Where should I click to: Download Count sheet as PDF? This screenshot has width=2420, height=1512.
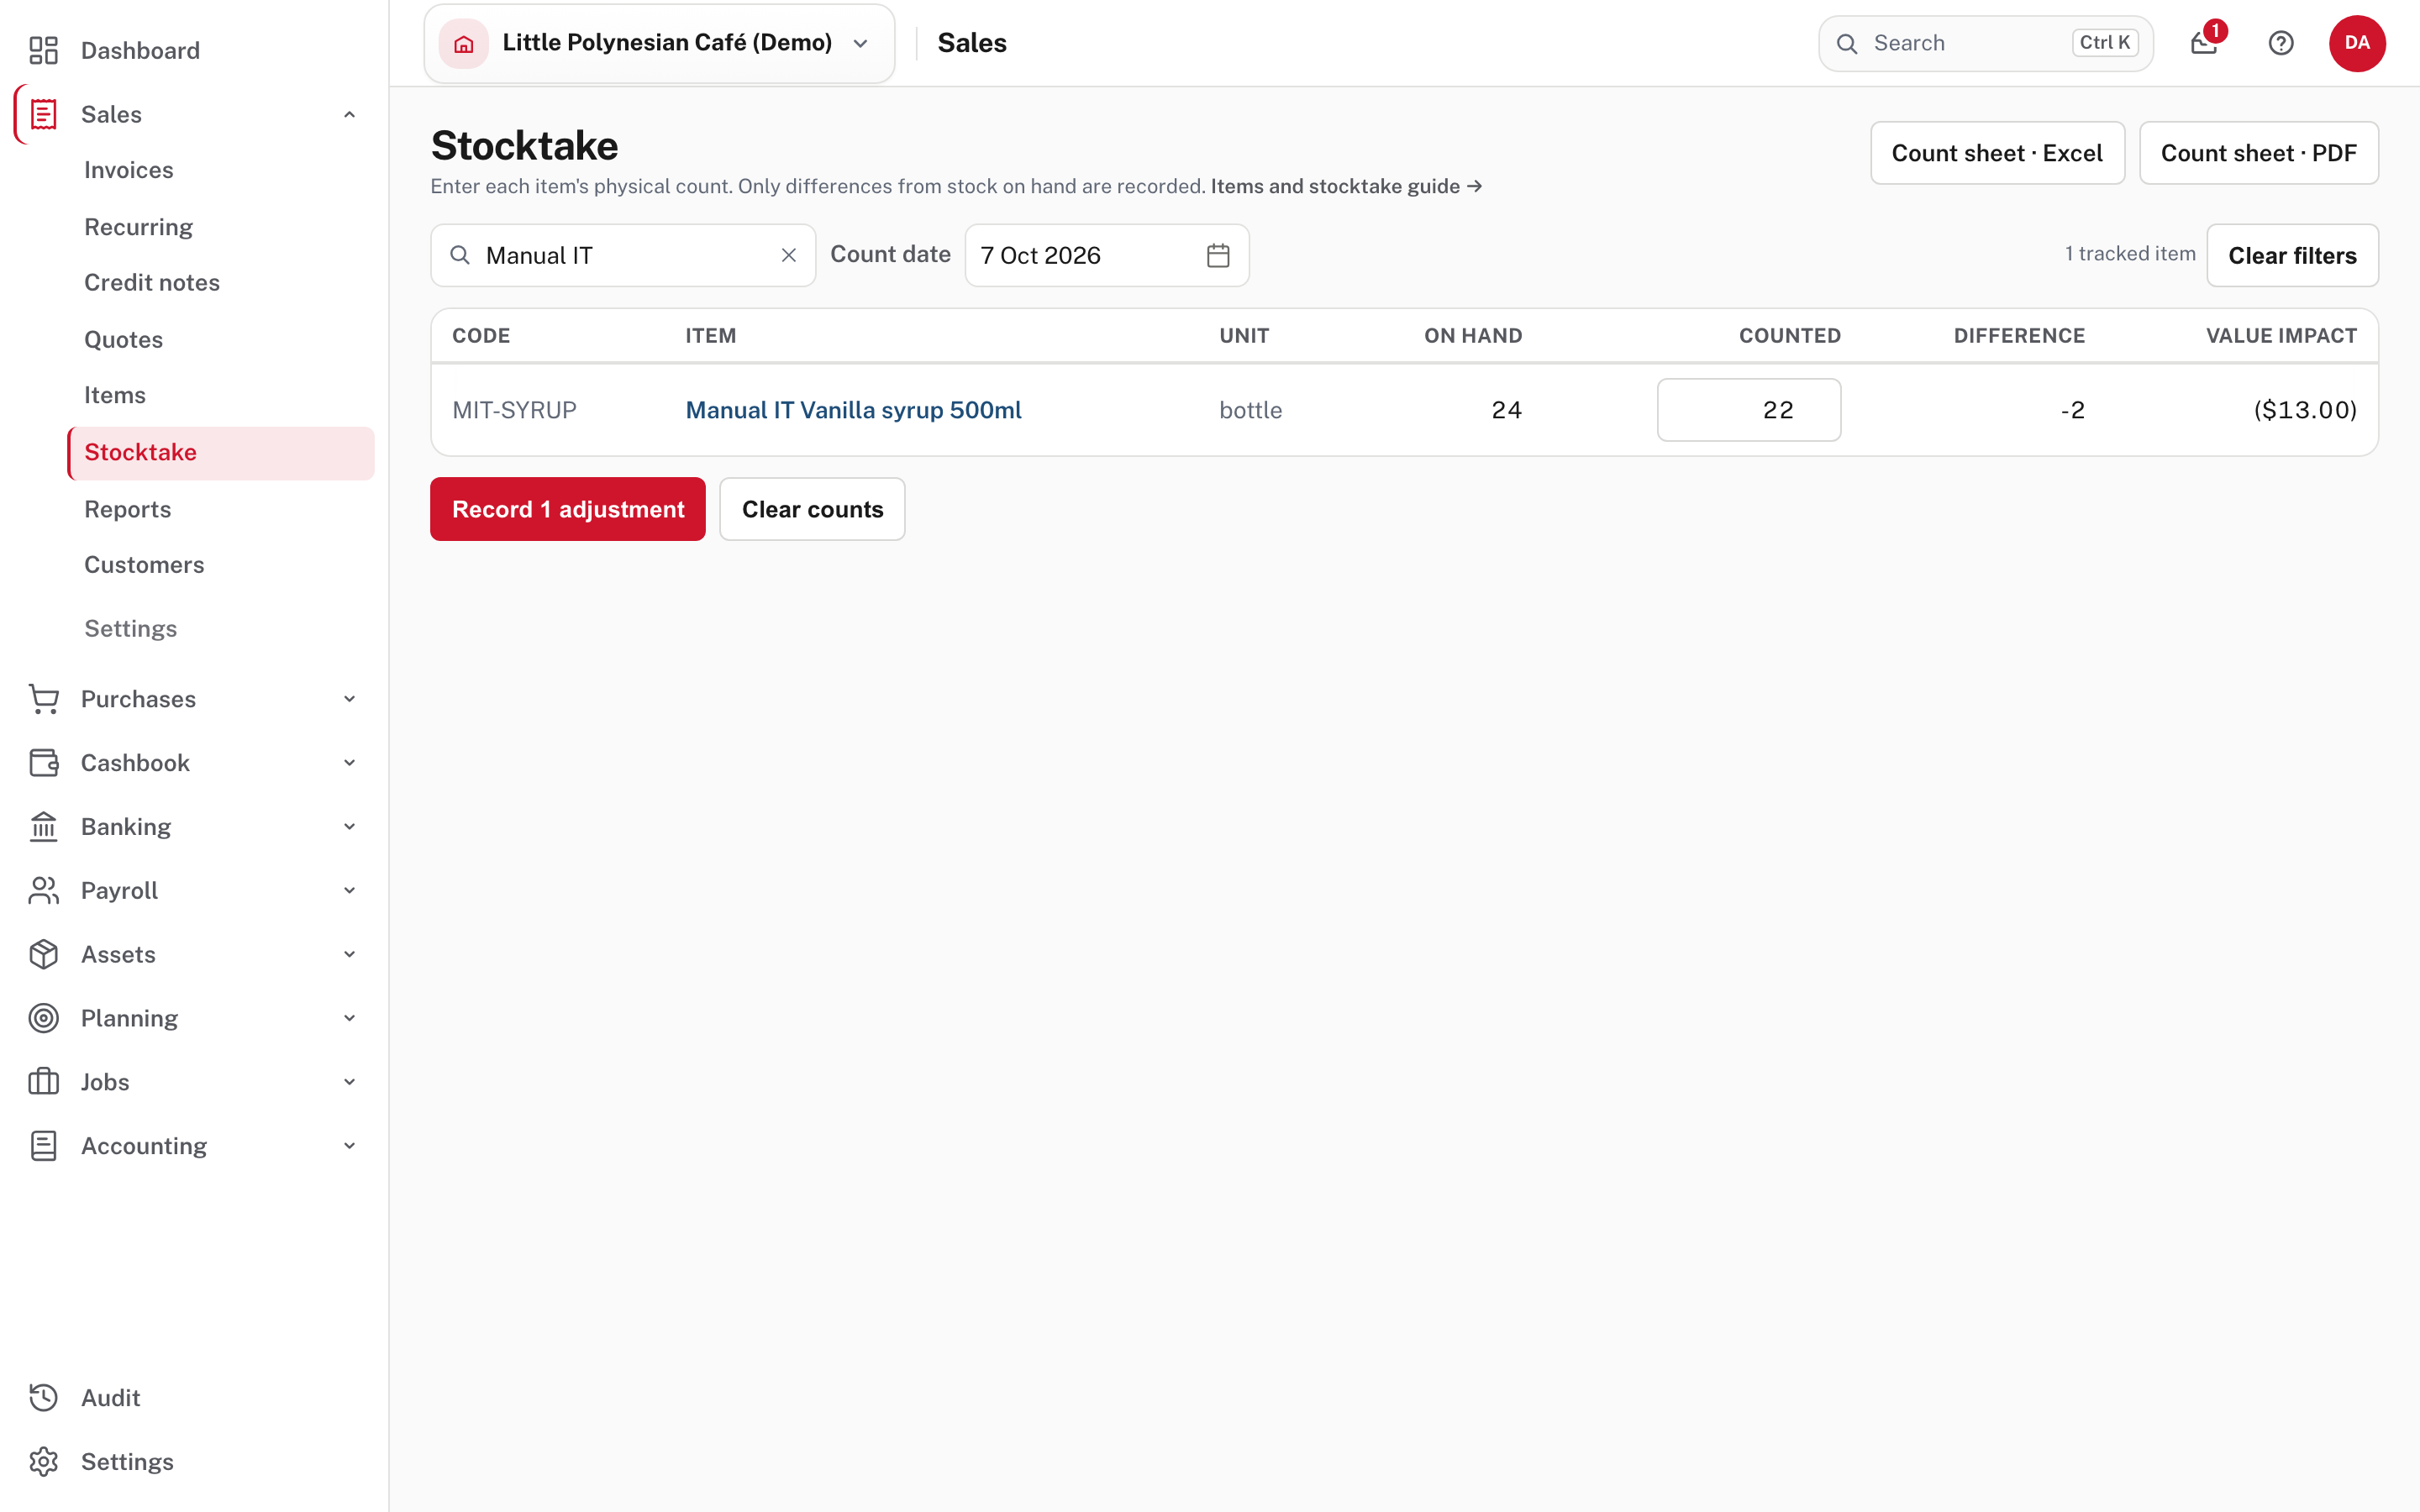coord(2259,153)
